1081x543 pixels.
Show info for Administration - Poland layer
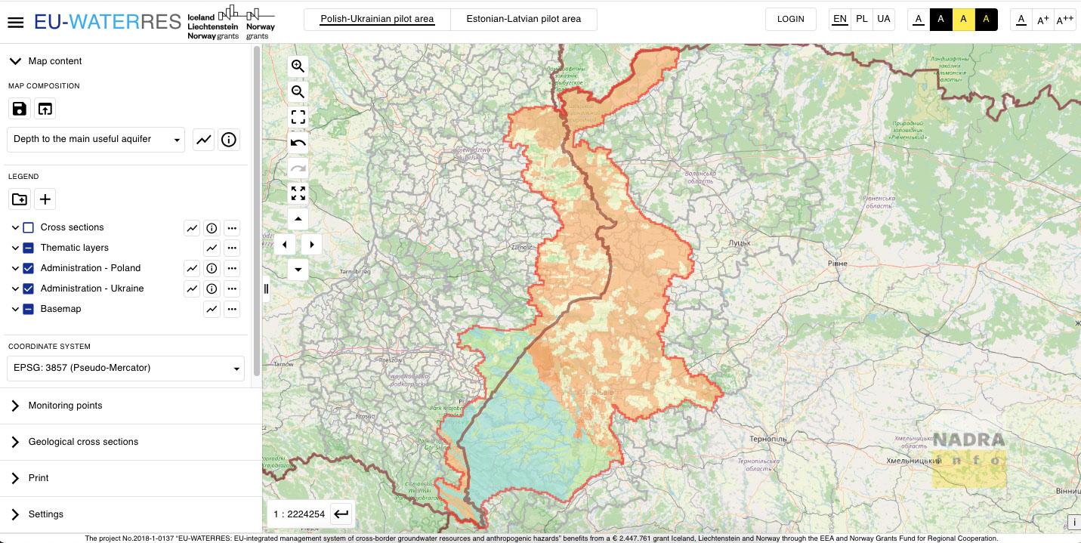pos(212,268)
